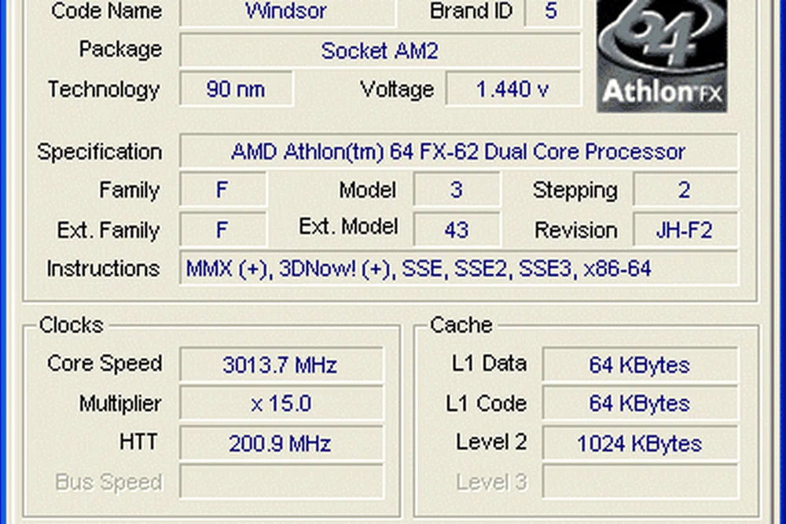The width and height of the screenshot is (786, 524).
Task: Click the Instructions list field
Action: click(x=458, y=269)
